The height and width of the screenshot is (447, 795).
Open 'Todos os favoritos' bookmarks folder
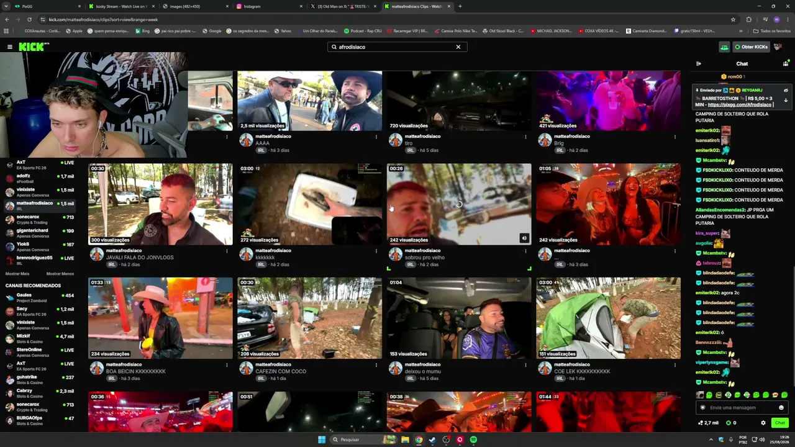[x=772, y=30]
